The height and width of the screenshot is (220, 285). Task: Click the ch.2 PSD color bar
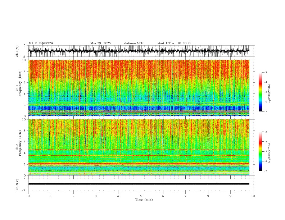click(x=260, y=151)
